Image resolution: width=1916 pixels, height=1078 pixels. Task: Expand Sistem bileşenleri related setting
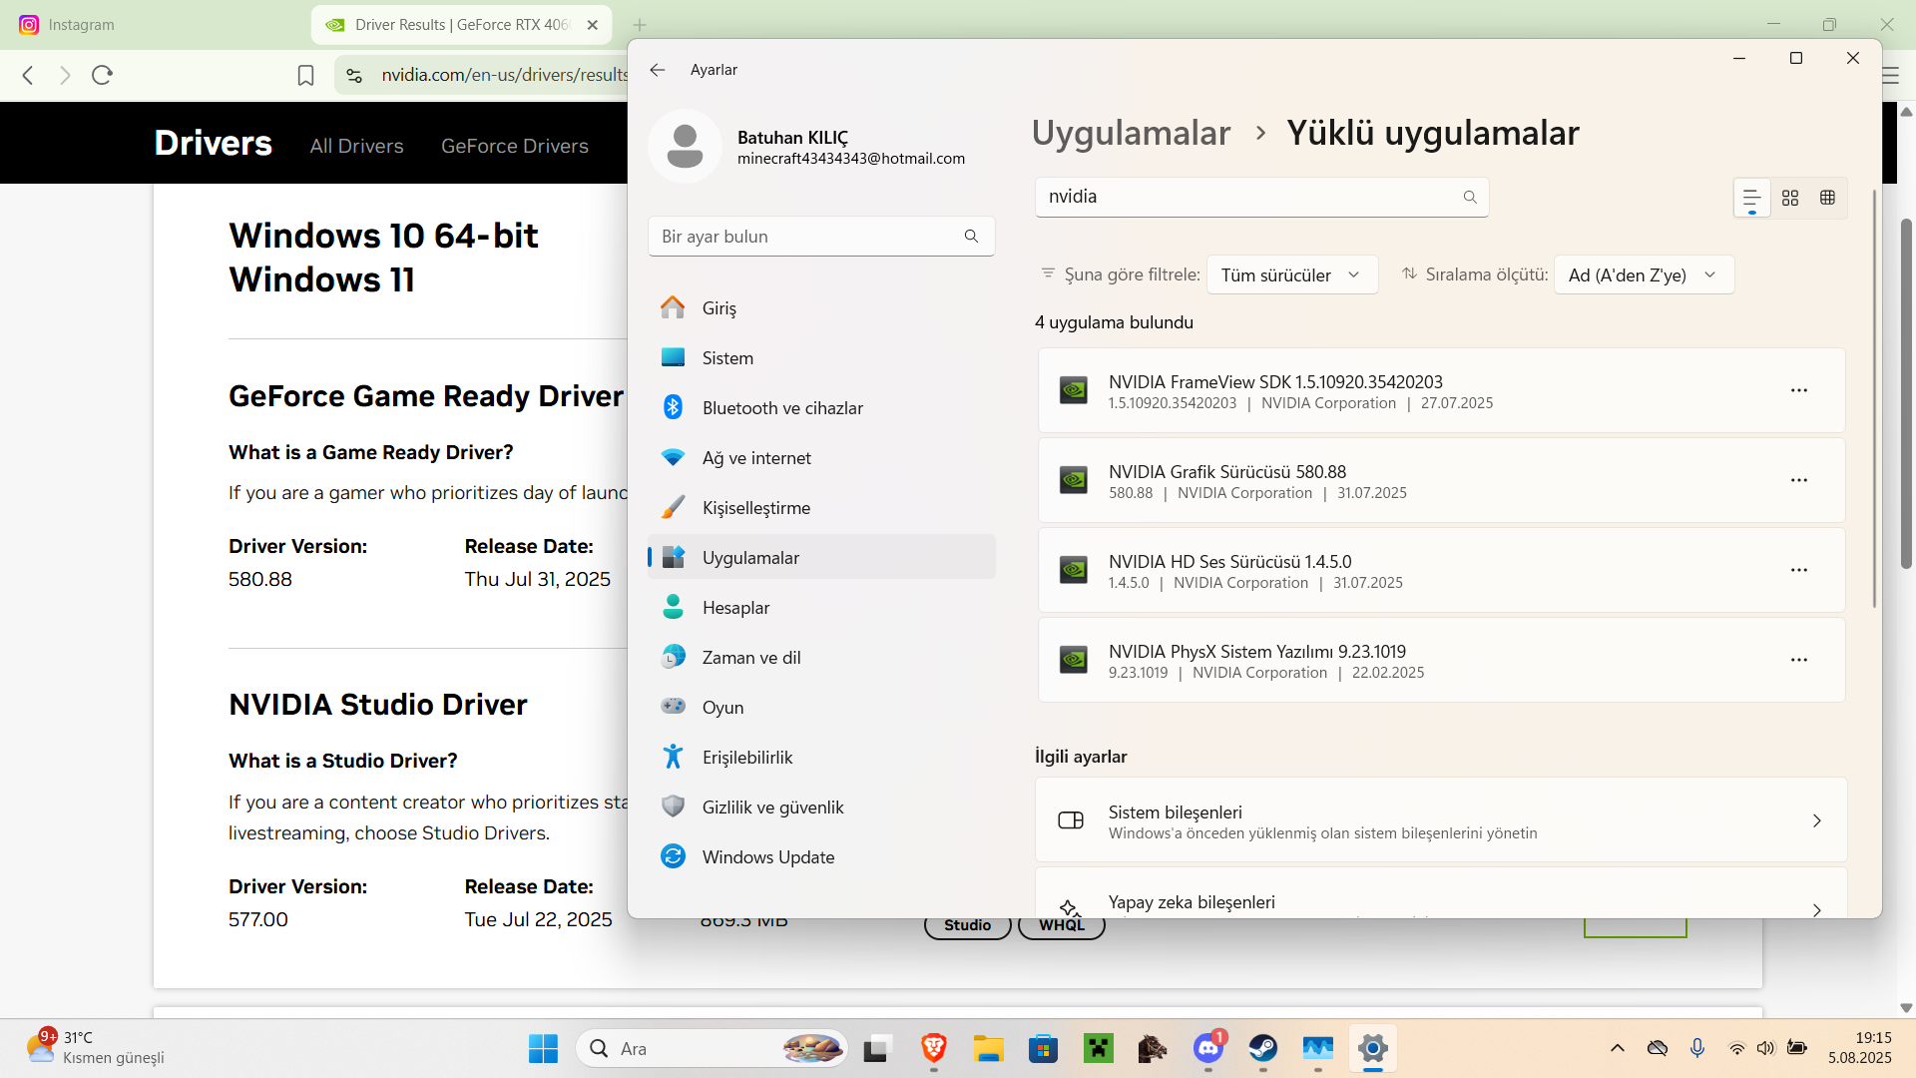[x=1440, y=820]
